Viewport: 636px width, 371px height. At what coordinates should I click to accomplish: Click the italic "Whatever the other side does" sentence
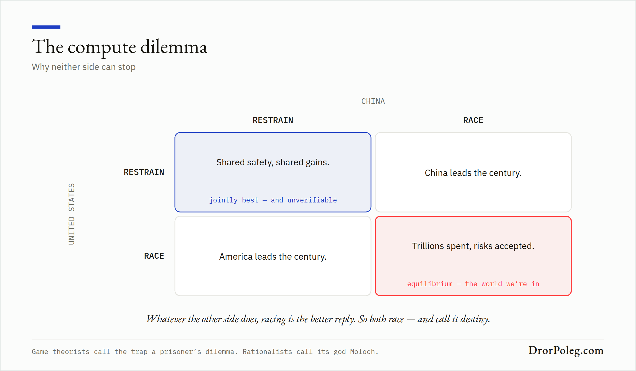click(x=318, y=319)
